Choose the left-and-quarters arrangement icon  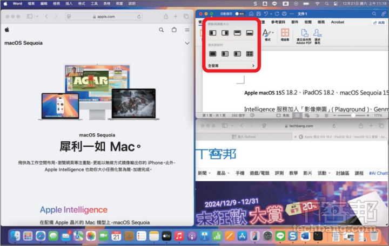pos(237,54)
